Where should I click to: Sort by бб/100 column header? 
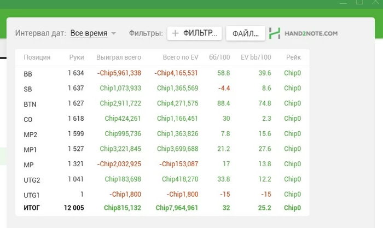[219, 57]
